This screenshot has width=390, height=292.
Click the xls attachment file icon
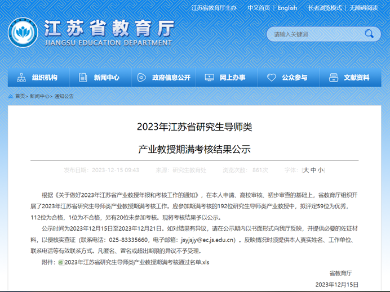click(60, 263)
